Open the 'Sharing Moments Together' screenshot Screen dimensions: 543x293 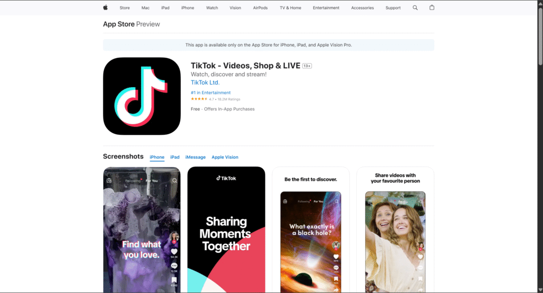226,230
